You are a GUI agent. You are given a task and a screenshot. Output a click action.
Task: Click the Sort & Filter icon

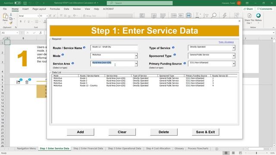pos(206,16)
